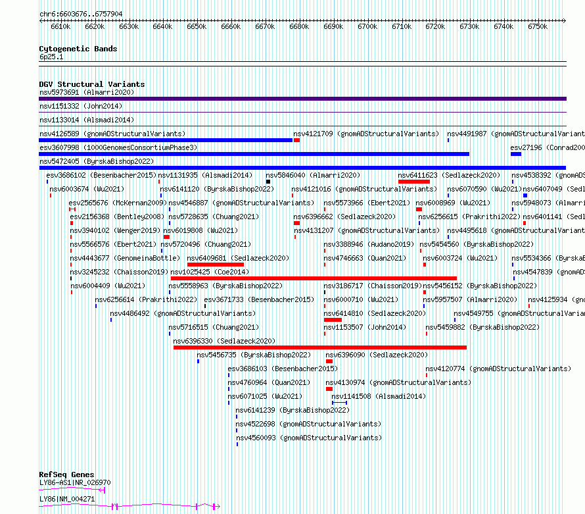Click the nsv5973691 (Almarri2020) variant label
The width and height of the screenshot is (585, 514).
(x=87, y=92)
